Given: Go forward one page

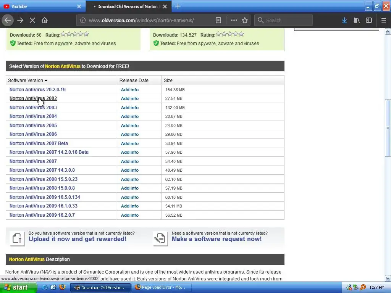Looking at the screenshot, I should click(x=20, y=20).
